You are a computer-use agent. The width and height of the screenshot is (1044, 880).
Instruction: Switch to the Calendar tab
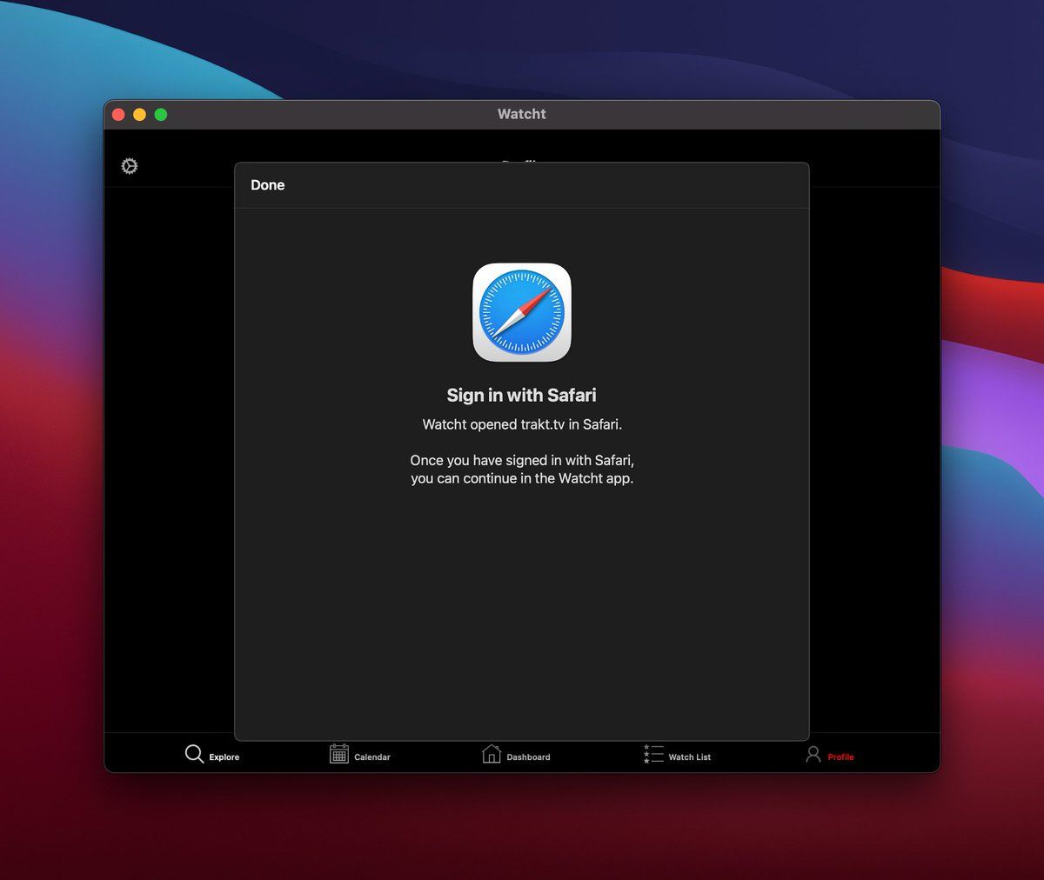tap(360, 755)
